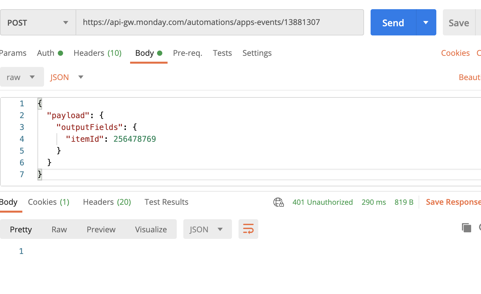481x294 pixels.
Task: Open the response JSON format dropdown
Action: (208, 229)
